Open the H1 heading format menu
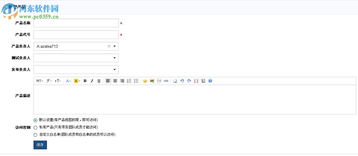The width and height of the screenshot is (358, 156). (x=40, y=81)
